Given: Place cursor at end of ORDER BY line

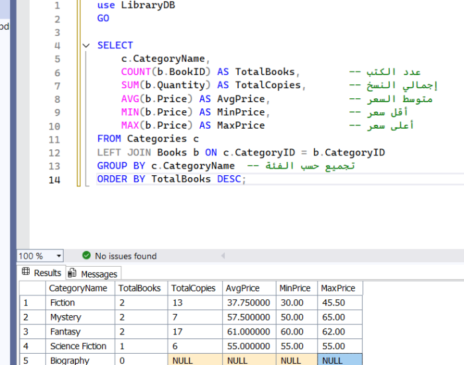Looking at the screenshot, I should 247,179.
